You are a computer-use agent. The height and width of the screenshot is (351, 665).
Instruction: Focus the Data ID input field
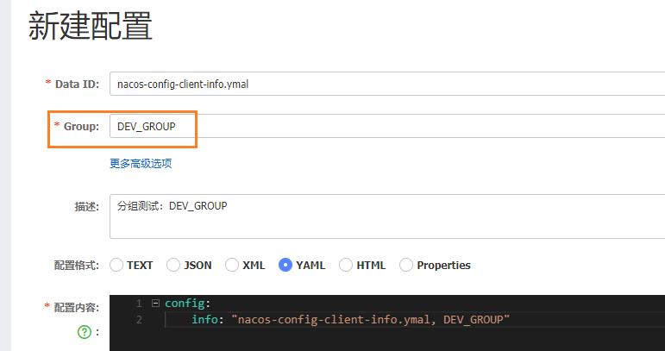387,84
